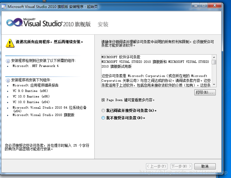231x178 pixels.
Task: Click '请退出所有应用程序' warning message
Action: (x=49, y=42)
